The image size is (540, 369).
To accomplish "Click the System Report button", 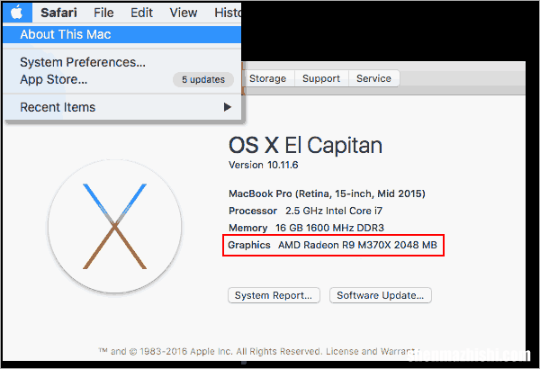I will click(274, 295).
